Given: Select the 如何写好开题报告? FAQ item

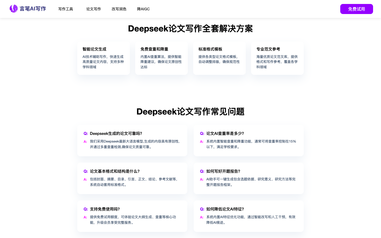Looking at the screenshot, I should [x=223, y=171].
